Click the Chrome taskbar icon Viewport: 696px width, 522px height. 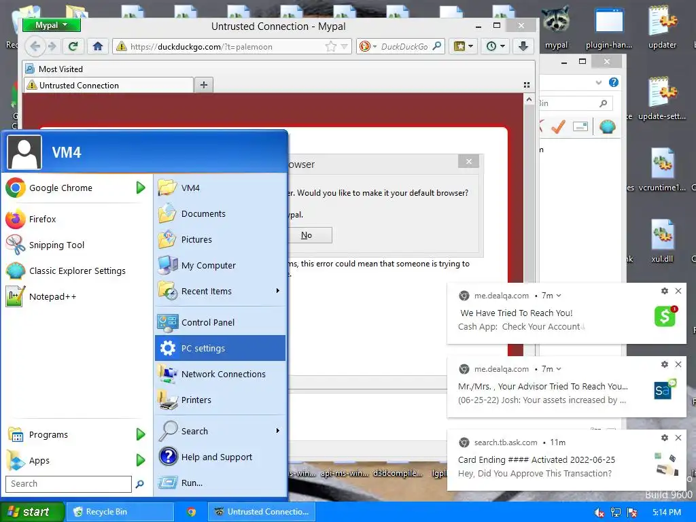point(191,512)
